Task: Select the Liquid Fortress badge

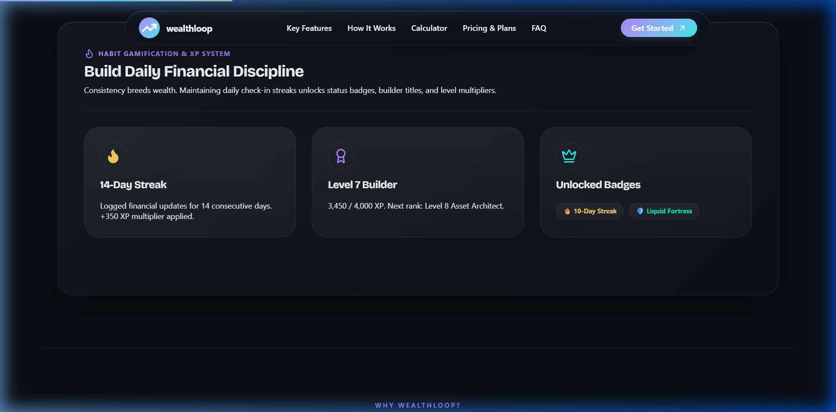Action: [x=664, y=211]
